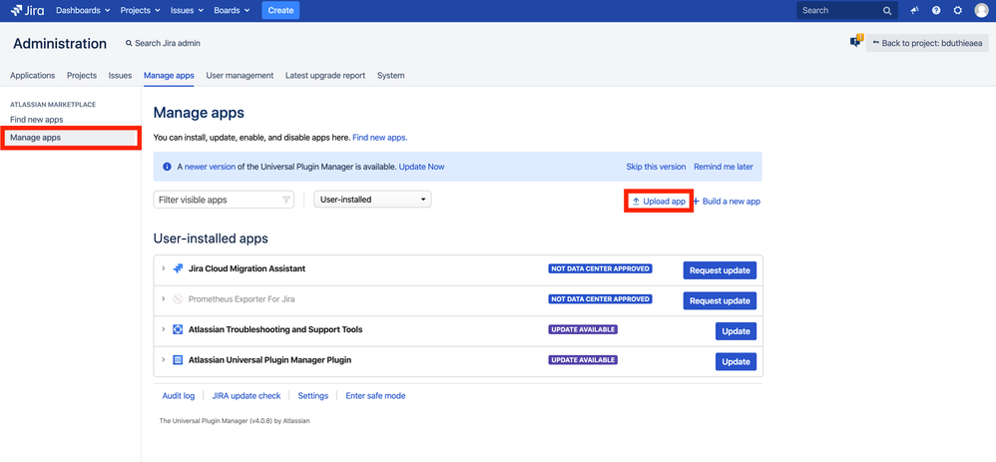Click Skip this version link
The width and height of the screenshot is (996, 462).
[x=656, y=167]
